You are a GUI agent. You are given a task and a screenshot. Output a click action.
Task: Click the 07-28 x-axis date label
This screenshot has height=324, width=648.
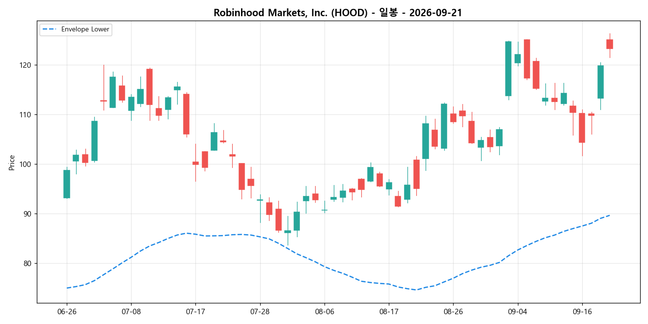tap(260, 311)
